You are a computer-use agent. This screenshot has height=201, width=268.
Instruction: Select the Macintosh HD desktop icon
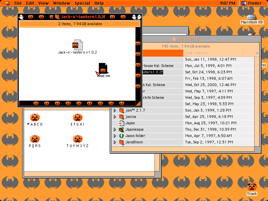[x=252, y=17]
